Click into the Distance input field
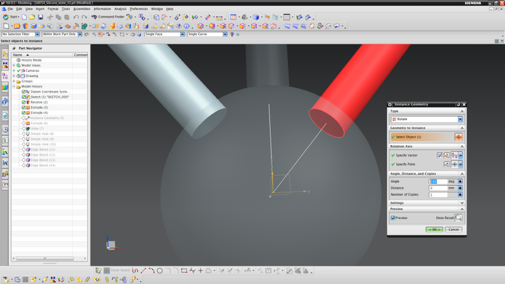The width and height of the screenshot is (505, 284). pyautogui.click(x=438, y=188)
